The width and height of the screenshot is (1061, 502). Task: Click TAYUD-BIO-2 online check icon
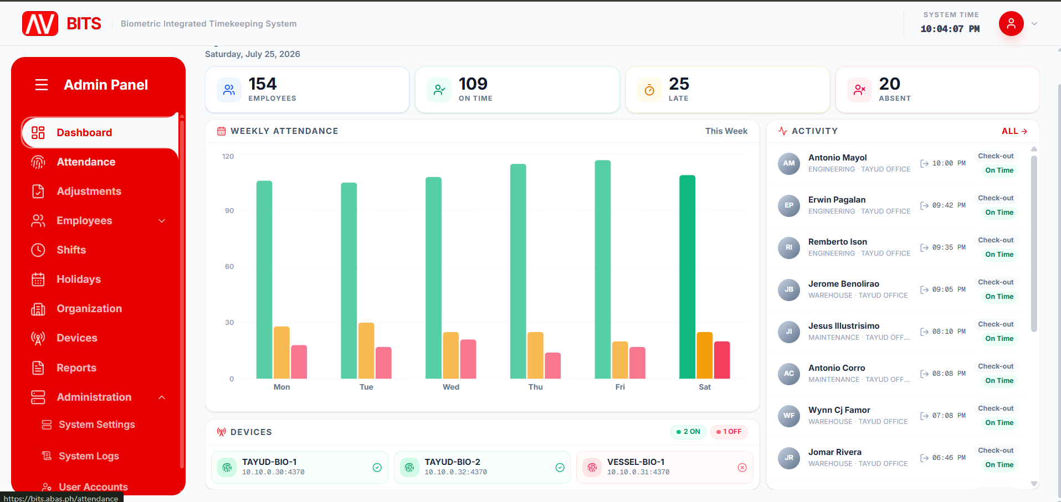tap(560, 468)
